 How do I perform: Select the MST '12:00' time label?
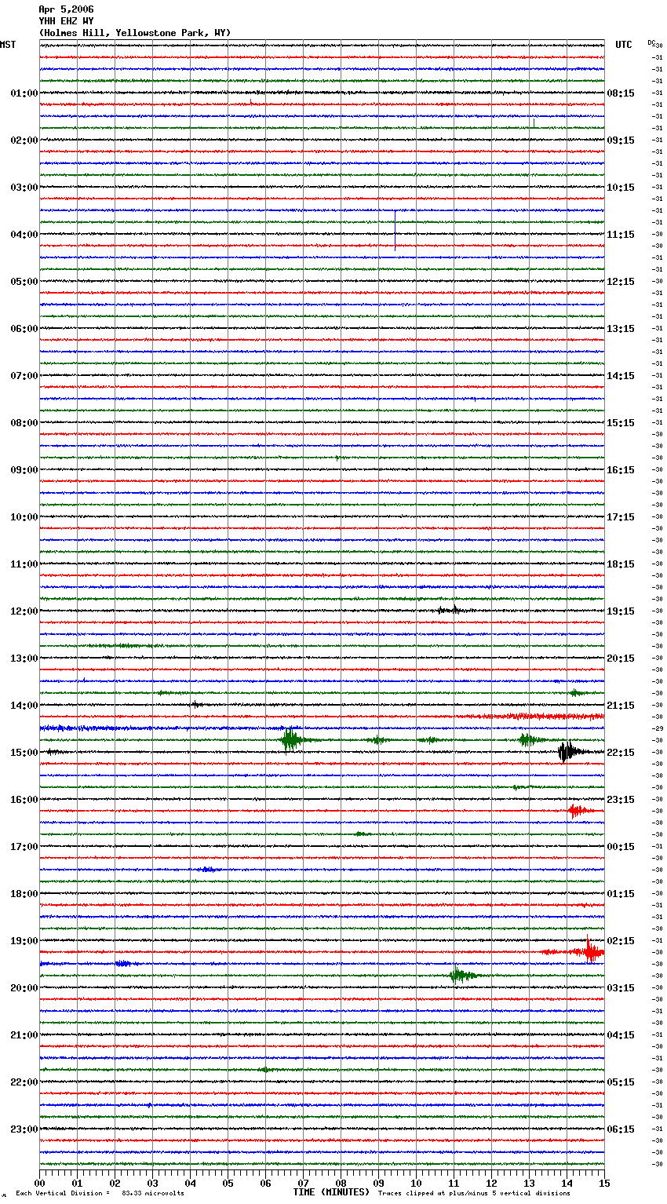click(x=24, y=611)
